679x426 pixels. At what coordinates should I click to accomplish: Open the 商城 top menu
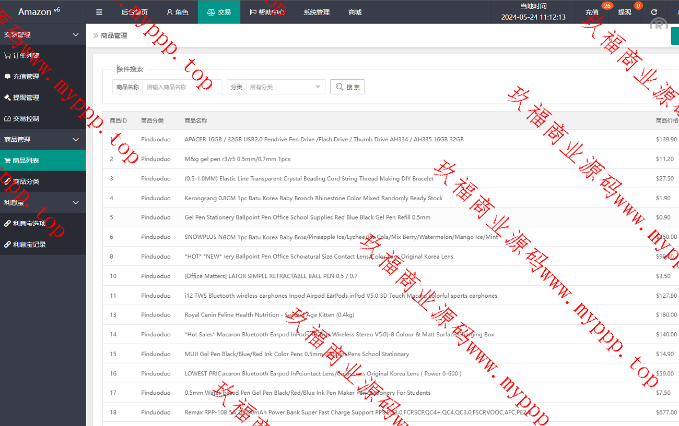click(x=355, y=12)
